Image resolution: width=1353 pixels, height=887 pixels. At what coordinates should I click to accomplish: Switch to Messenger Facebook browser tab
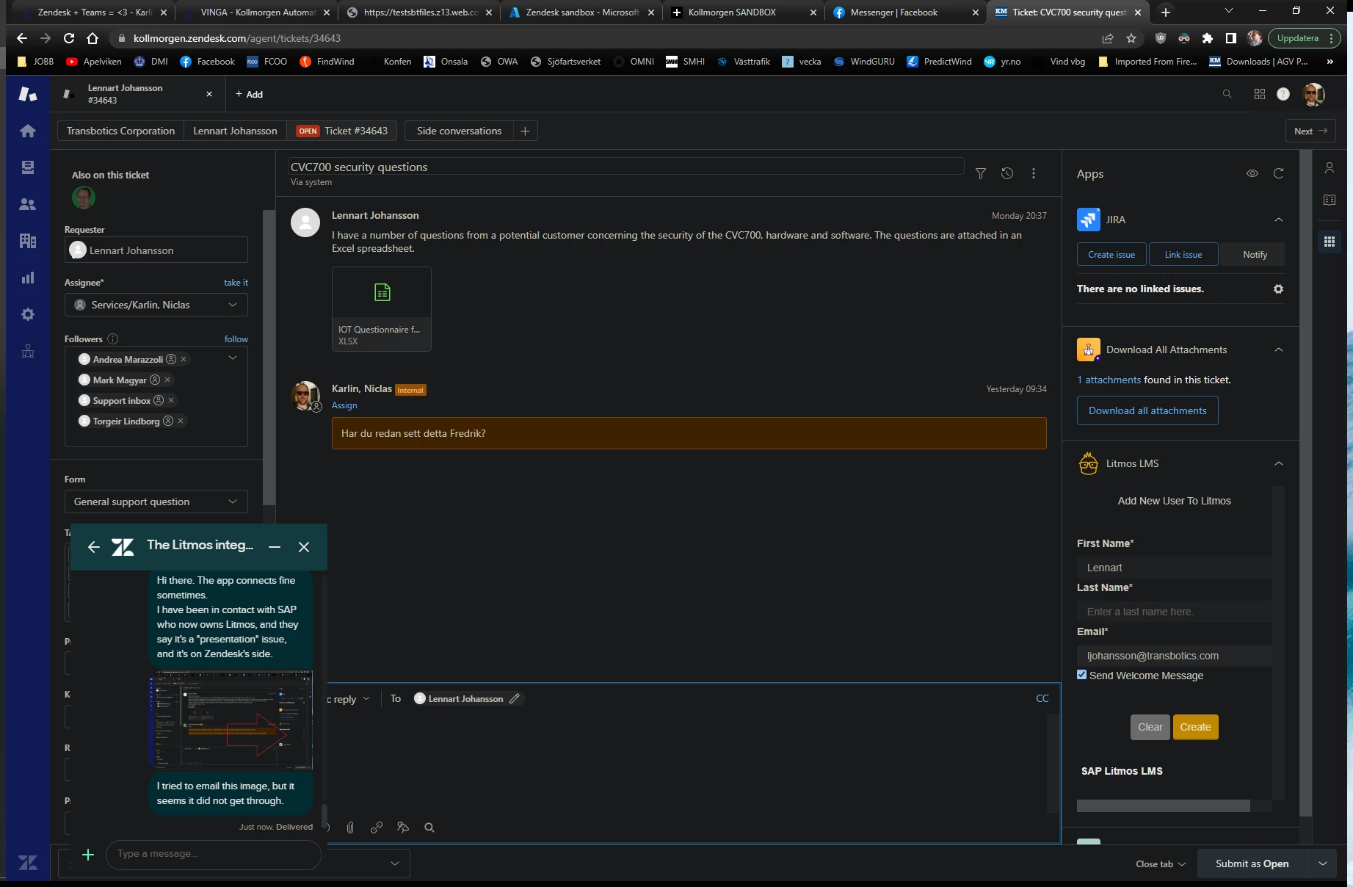tap(905, 12)
